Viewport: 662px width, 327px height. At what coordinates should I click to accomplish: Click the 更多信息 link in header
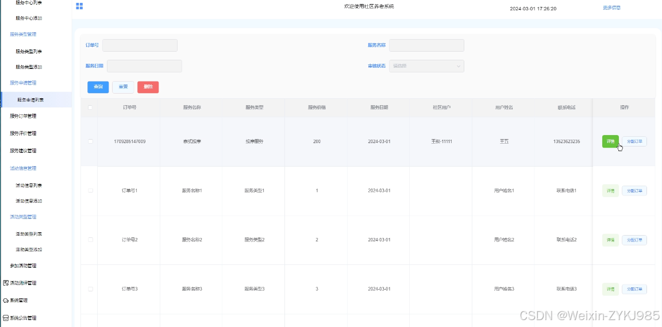(612, 7)
